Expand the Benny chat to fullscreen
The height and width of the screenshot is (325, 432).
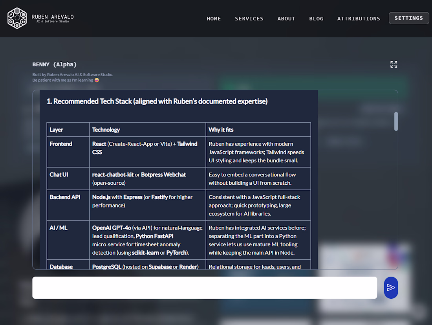click(394, 64)
